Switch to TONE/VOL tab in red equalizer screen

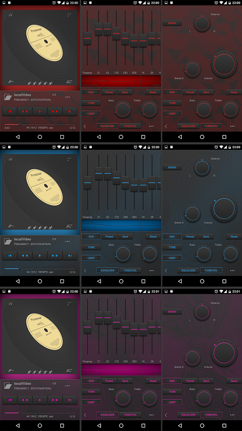point(130,126)
